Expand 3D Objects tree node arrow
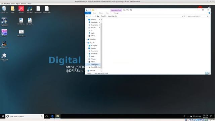 point(87,46)
